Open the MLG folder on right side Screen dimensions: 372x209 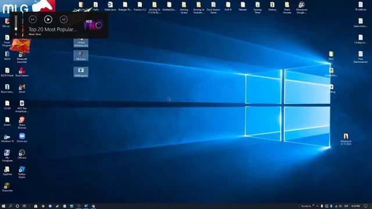(x=331, y=56)
